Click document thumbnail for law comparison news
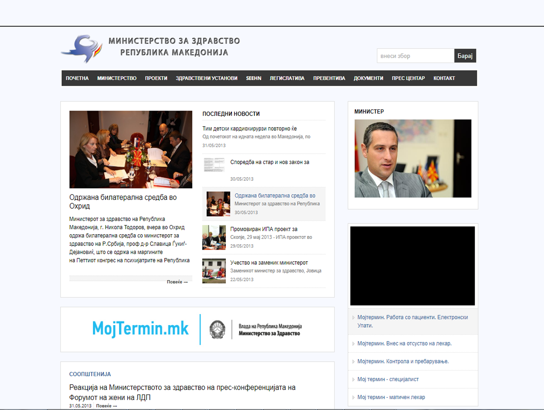This screenshot has height=410, width=544. [214, 165]
